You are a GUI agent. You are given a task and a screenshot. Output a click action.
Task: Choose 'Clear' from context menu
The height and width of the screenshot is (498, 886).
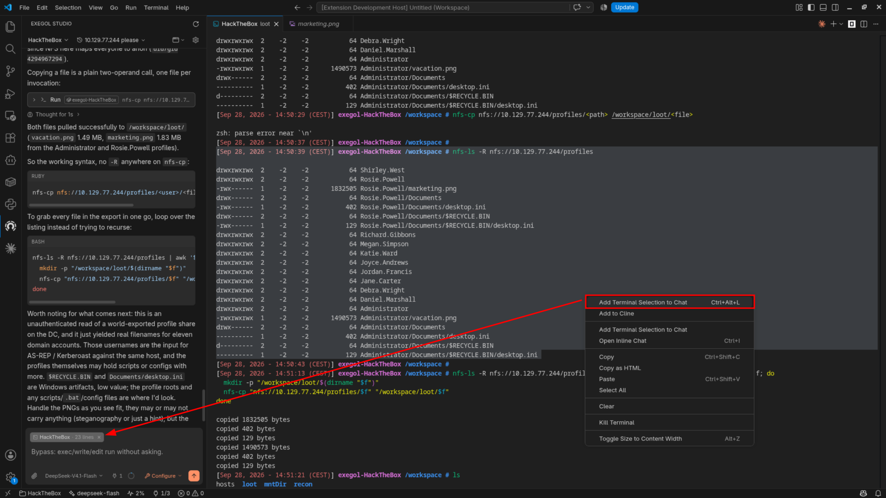pyautogui.click(x=669, y=407)
